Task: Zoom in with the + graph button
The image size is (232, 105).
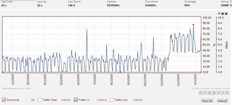Action: pos(210,93)
